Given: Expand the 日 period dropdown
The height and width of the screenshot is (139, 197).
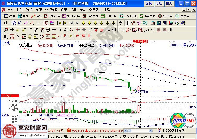Looking at the screenshot, I should click(7, 23).
